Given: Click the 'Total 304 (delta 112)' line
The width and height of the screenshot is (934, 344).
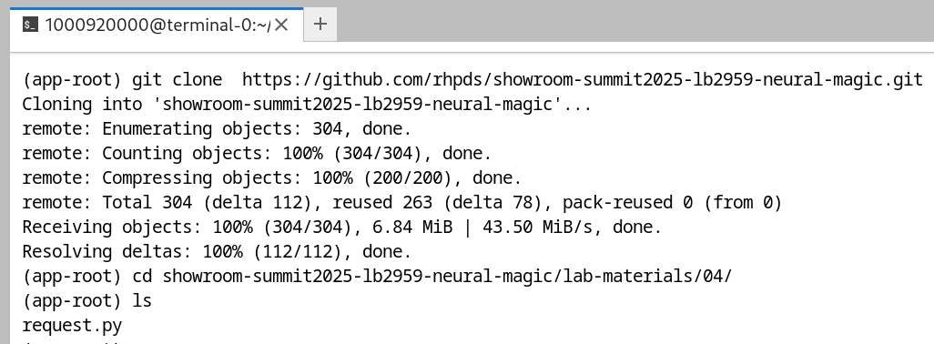Looking at the screenshot, I should pos(402,202).
